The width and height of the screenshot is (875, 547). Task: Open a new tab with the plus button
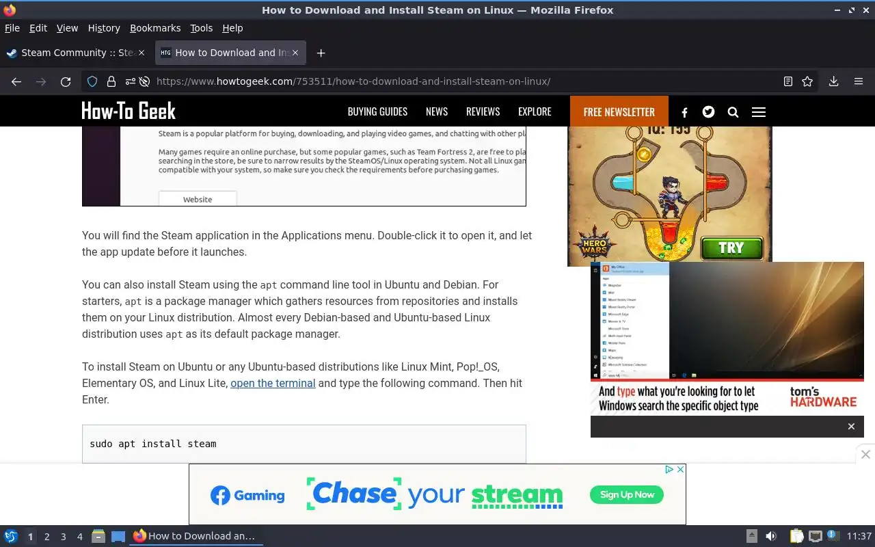(321, 53)
